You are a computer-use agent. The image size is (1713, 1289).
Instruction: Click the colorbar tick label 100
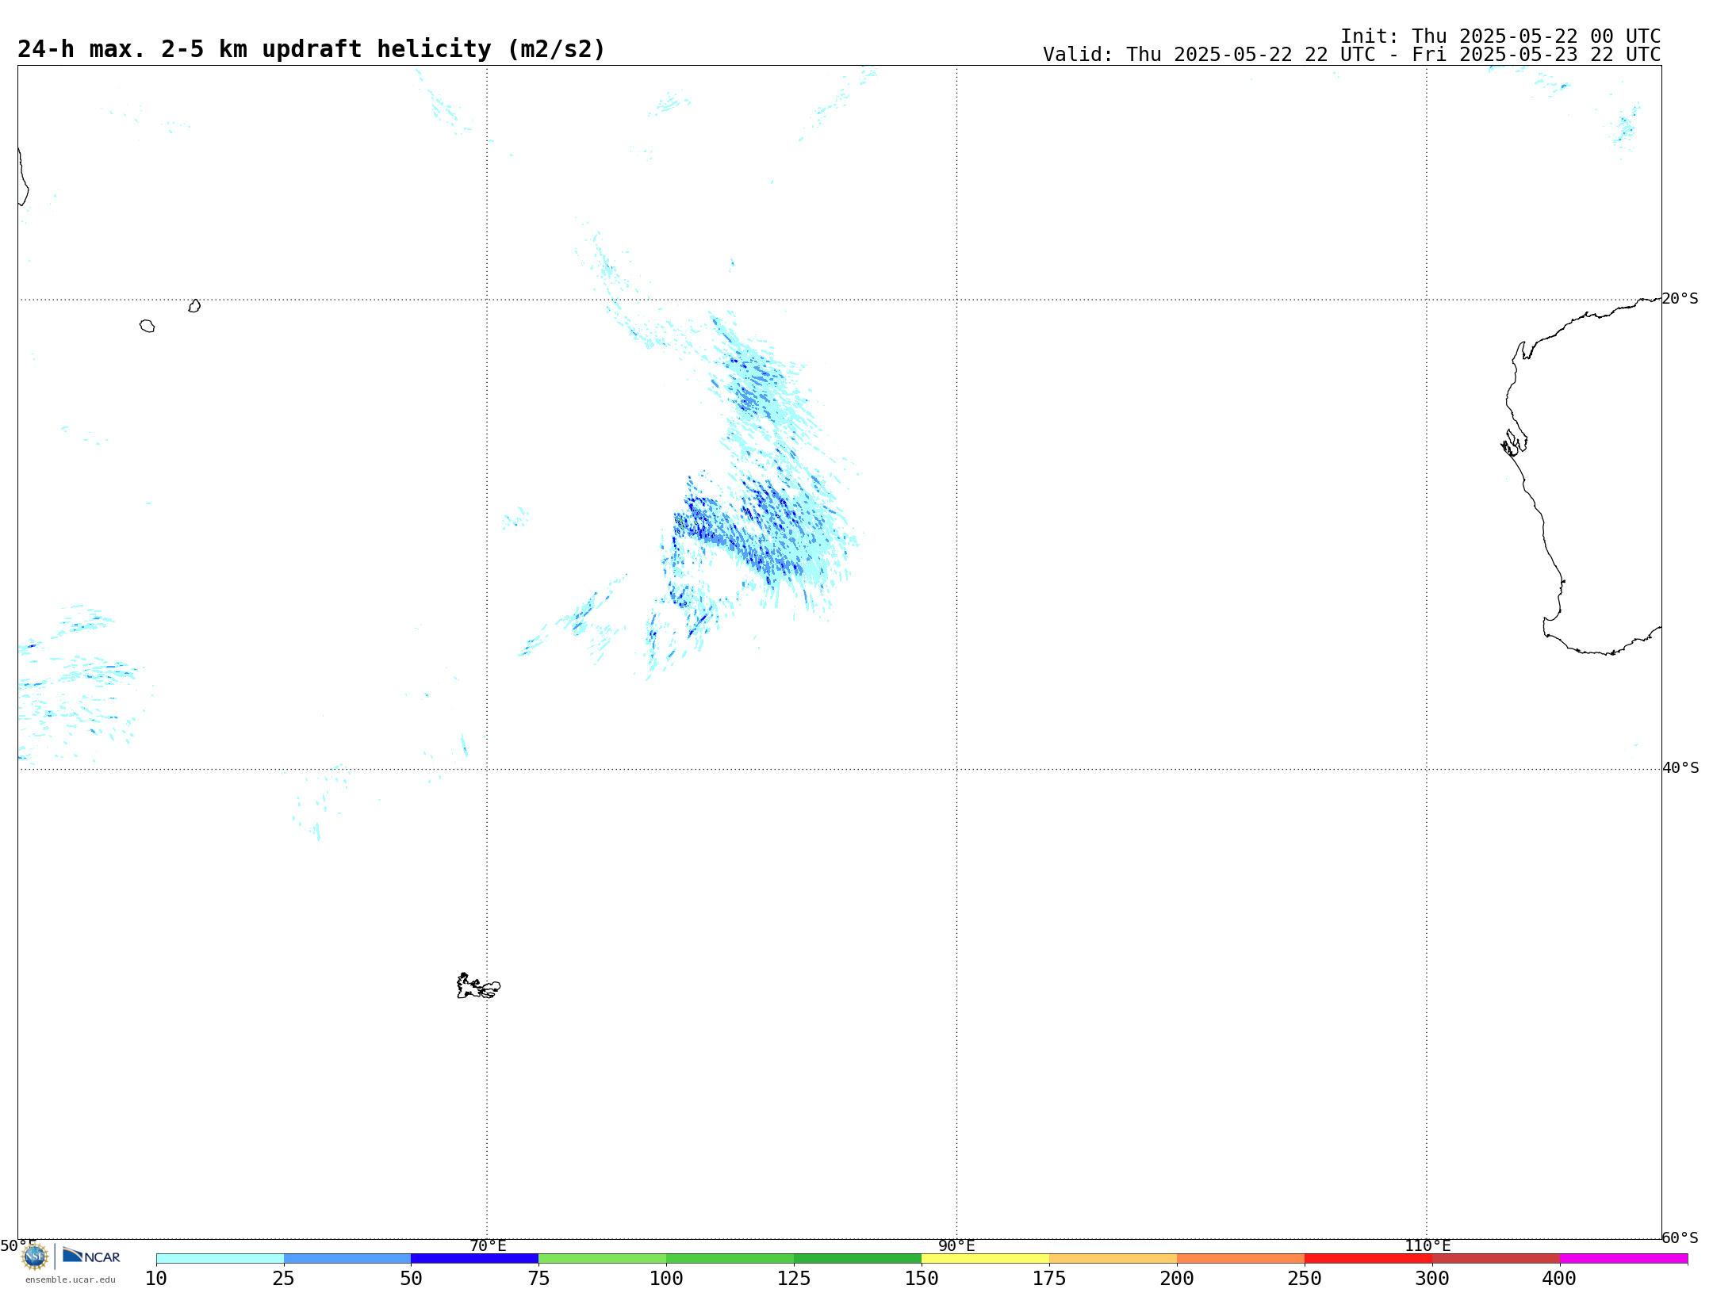click(x=666, y=1279)
